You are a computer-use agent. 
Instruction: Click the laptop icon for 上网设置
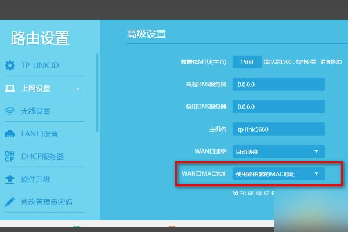click(x=10, y=88)
